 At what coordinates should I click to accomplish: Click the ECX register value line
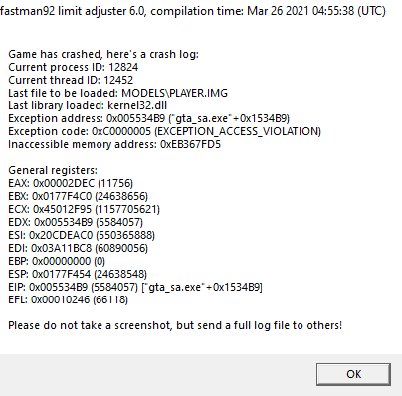pyautogui.click(x=85, y=209)
